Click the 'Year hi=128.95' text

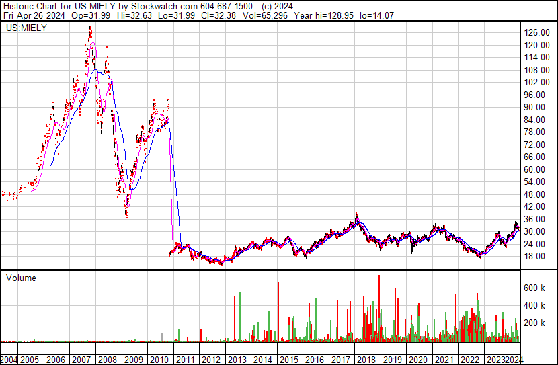(x=324, y=15)
